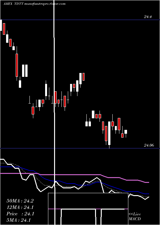The width and height of the screenshot is (160, 225).
Task: Click the 50MA : 24.2 readout
Action: tap(20, 201)
